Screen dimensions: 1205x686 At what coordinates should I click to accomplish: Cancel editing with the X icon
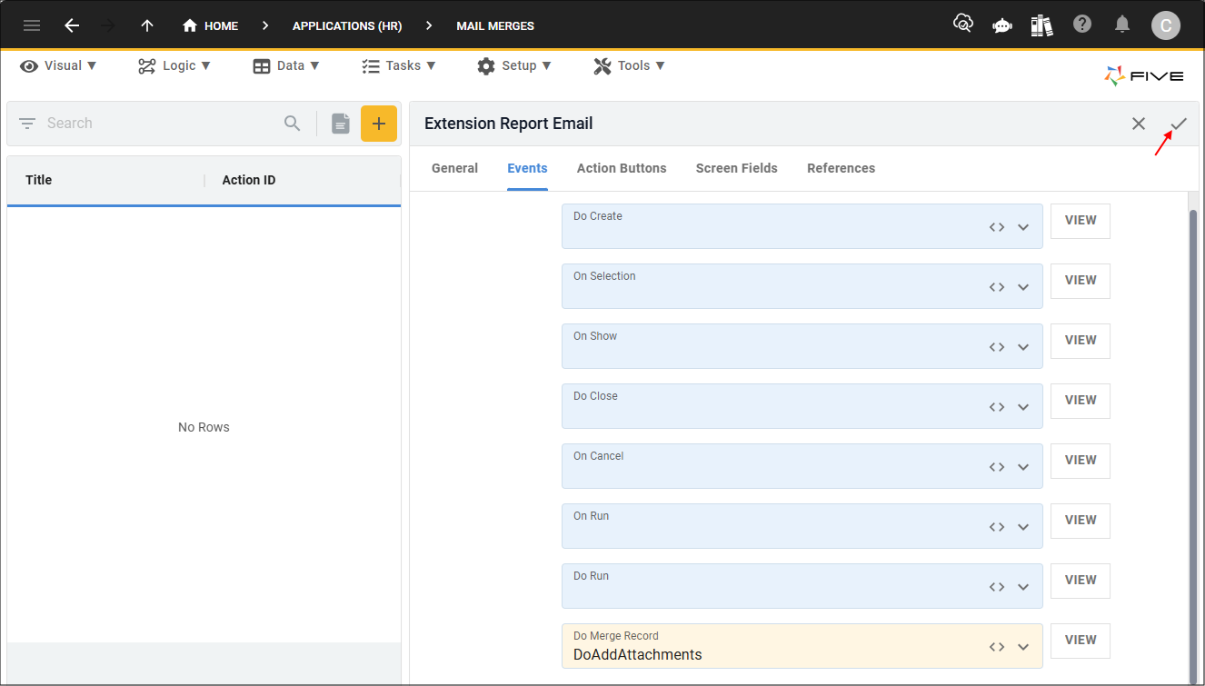[1139, 124]
